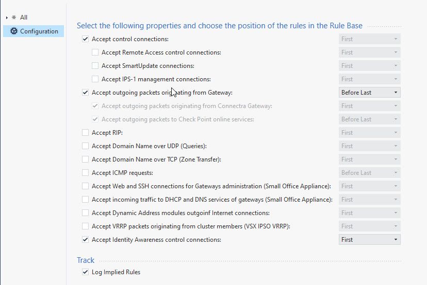Select the All item in sidebar

point(24,17)
